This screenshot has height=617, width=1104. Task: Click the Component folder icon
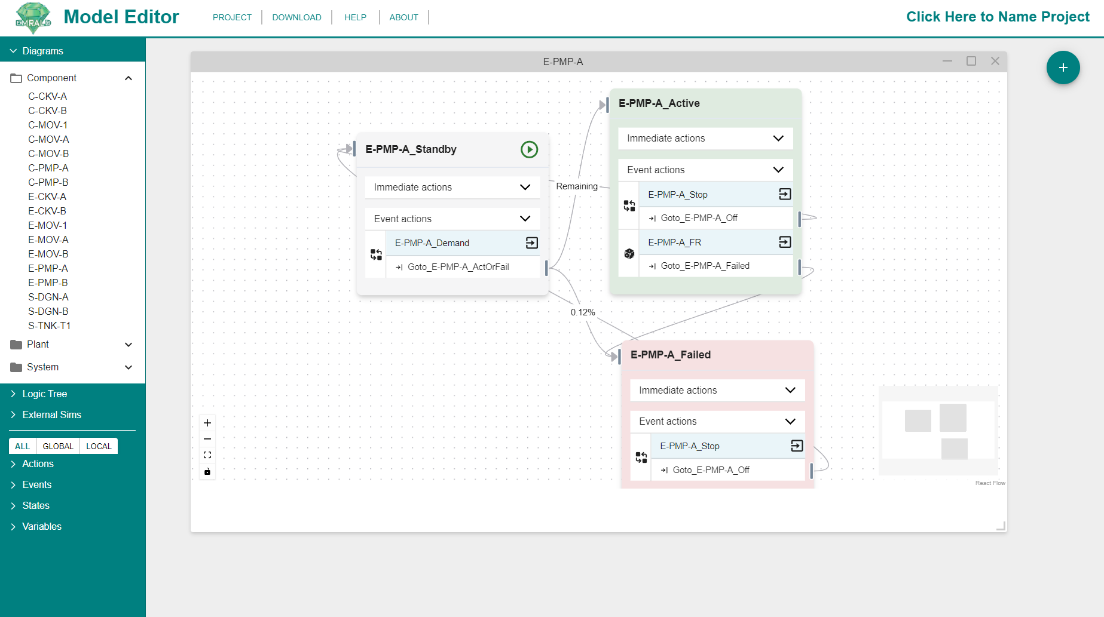pos(16,78)
